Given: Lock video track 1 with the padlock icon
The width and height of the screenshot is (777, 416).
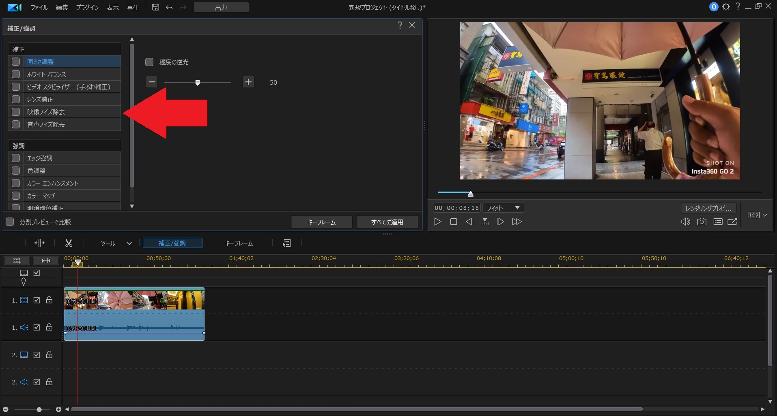Looking at the screenshot, I should click(x=49, y=300).
